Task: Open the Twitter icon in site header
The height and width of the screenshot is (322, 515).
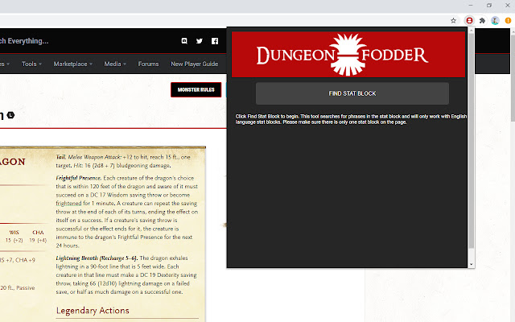Action: 200,41
